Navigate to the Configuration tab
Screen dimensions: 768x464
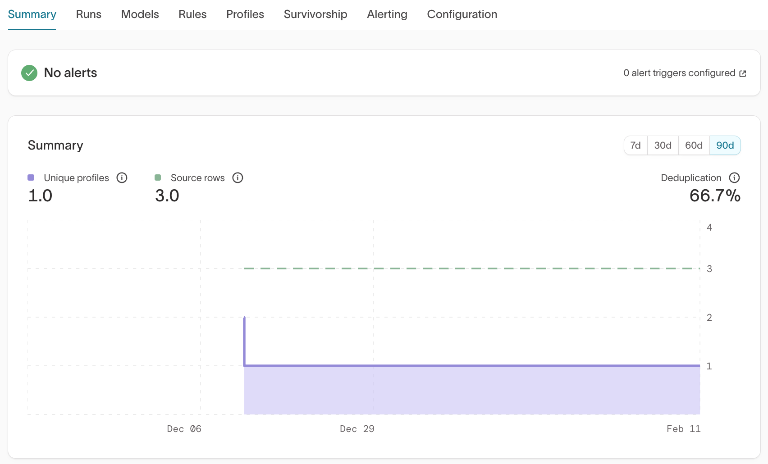tap(462, 14)
